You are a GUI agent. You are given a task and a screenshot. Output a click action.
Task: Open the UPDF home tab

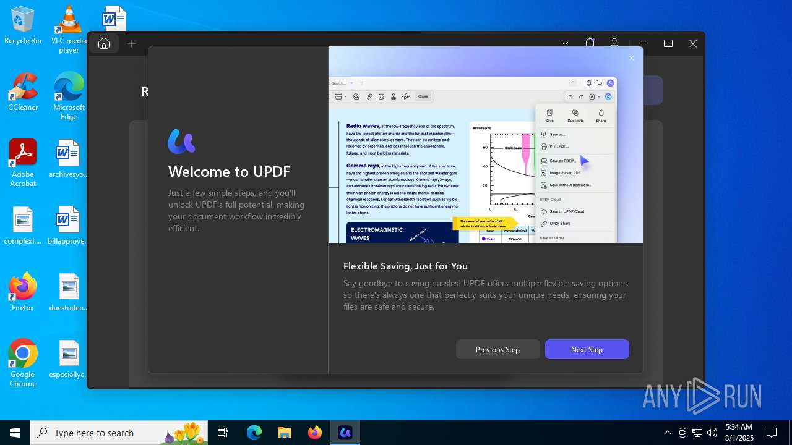(104, 43)
